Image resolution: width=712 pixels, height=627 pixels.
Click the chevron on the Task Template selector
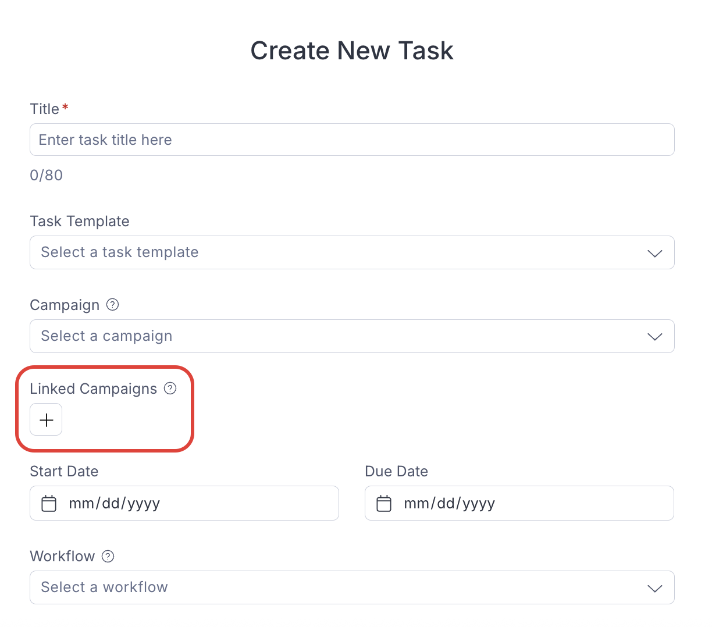click(x=654, y=253)
